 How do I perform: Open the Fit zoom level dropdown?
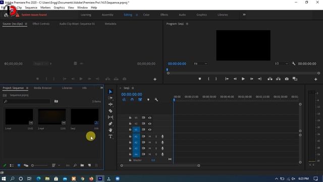click(x=200, y=64)
